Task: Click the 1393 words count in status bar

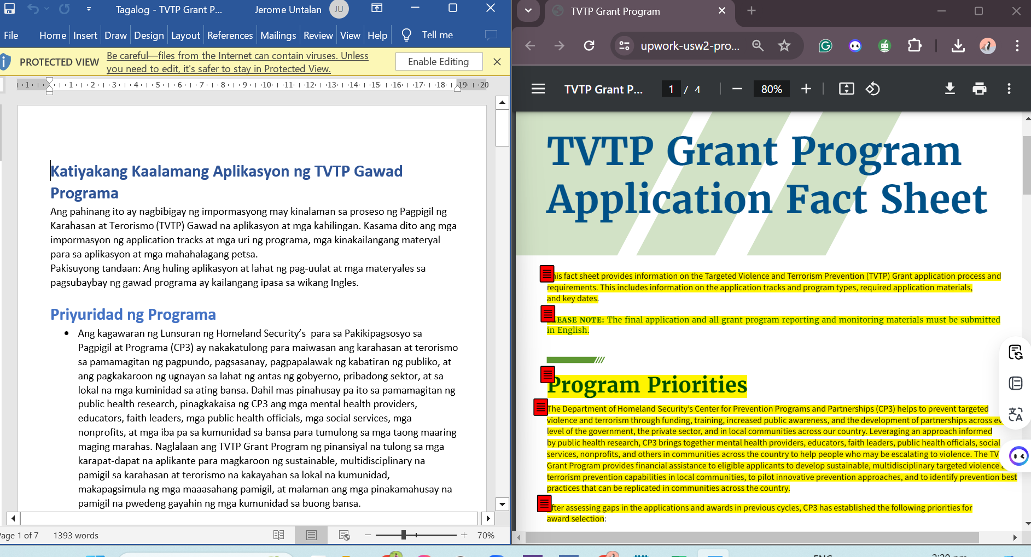Action: (76, 536)
